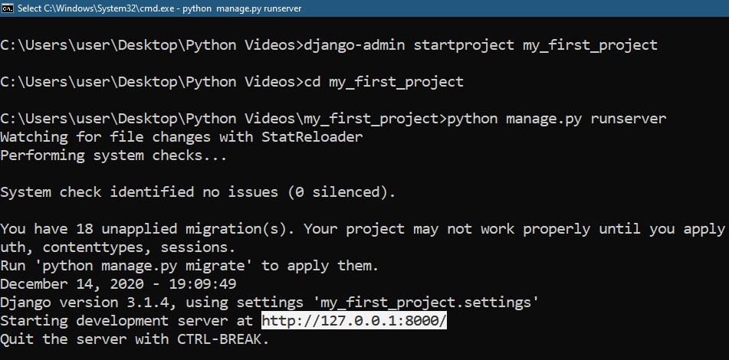Click the 'System check identified no issues' line
This screenshot has height=360, width=729.
coord(198,192)
